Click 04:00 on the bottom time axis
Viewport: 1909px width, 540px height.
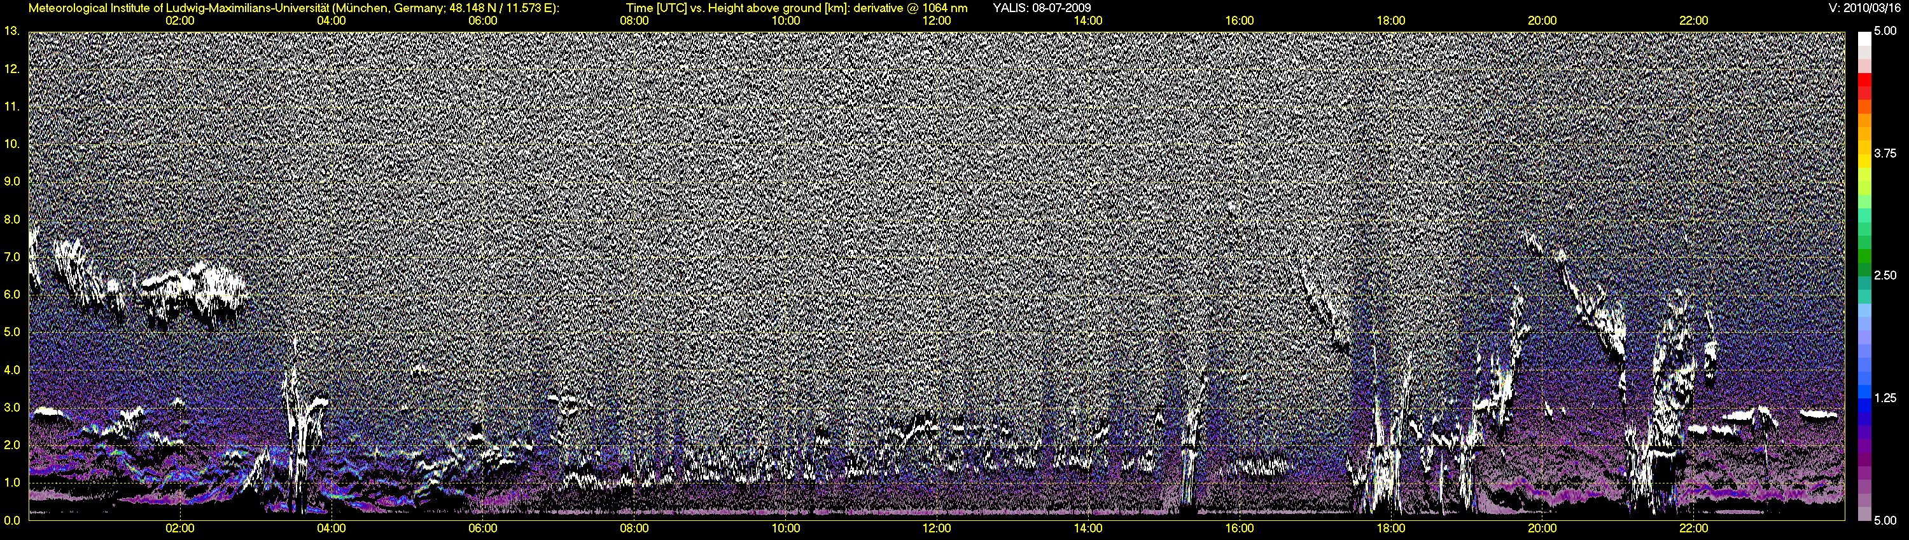coord(332,528)
